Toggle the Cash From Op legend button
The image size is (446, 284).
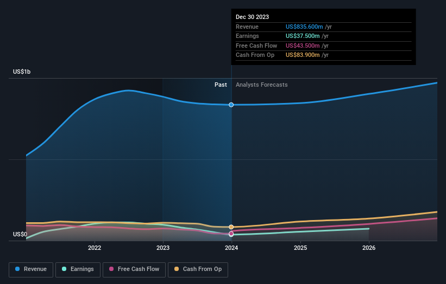[x=198, y=269]
